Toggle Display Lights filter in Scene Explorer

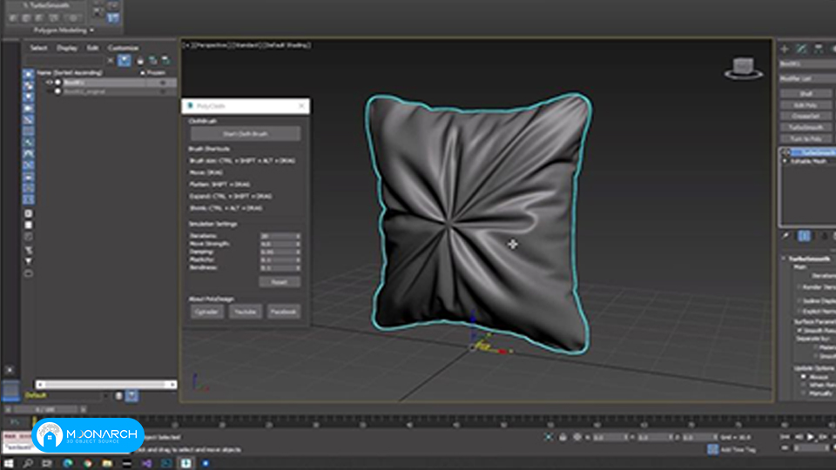(x=28, y=97)
